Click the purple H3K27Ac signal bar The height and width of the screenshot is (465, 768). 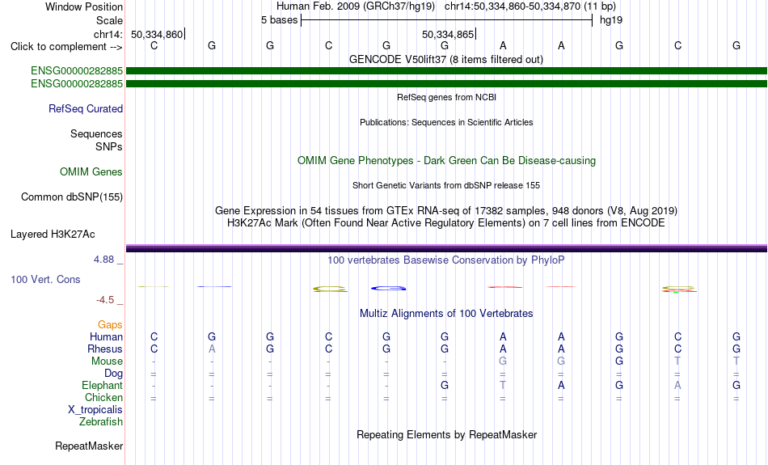[446, 248]
